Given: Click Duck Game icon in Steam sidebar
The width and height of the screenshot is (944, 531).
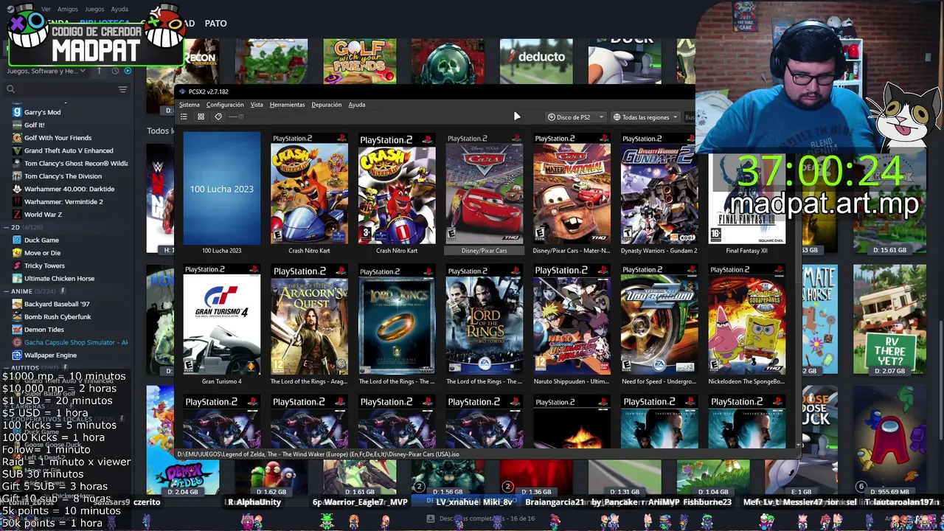Looking at the screenshot, I should [x=17, y=240].
